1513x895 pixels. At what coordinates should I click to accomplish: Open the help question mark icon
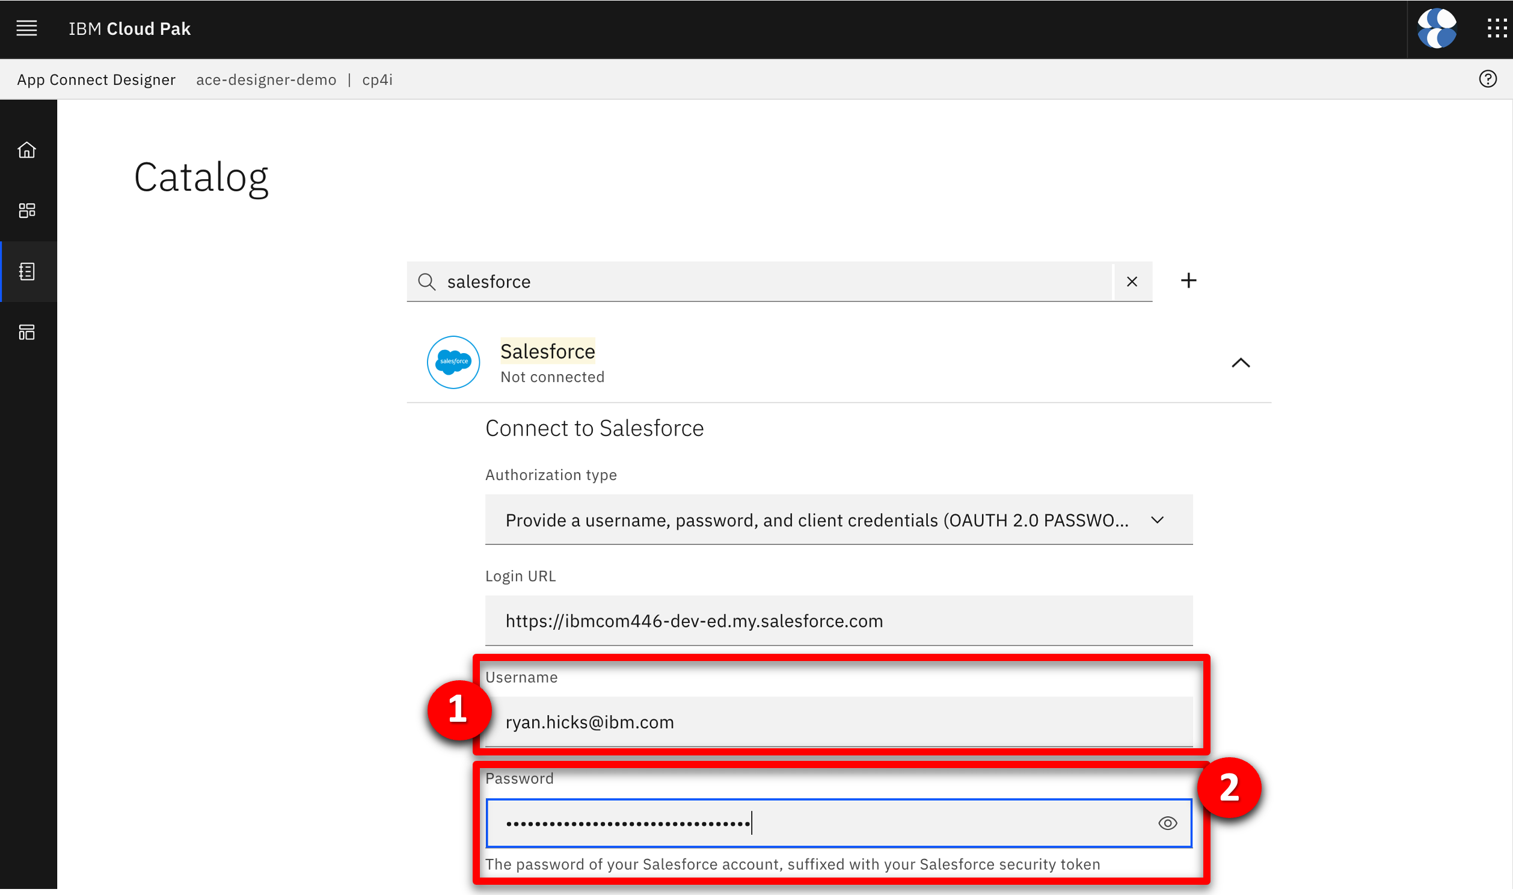pos(1487,79)
